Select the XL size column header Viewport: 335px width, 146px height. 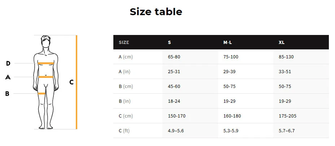click(282, 42)
